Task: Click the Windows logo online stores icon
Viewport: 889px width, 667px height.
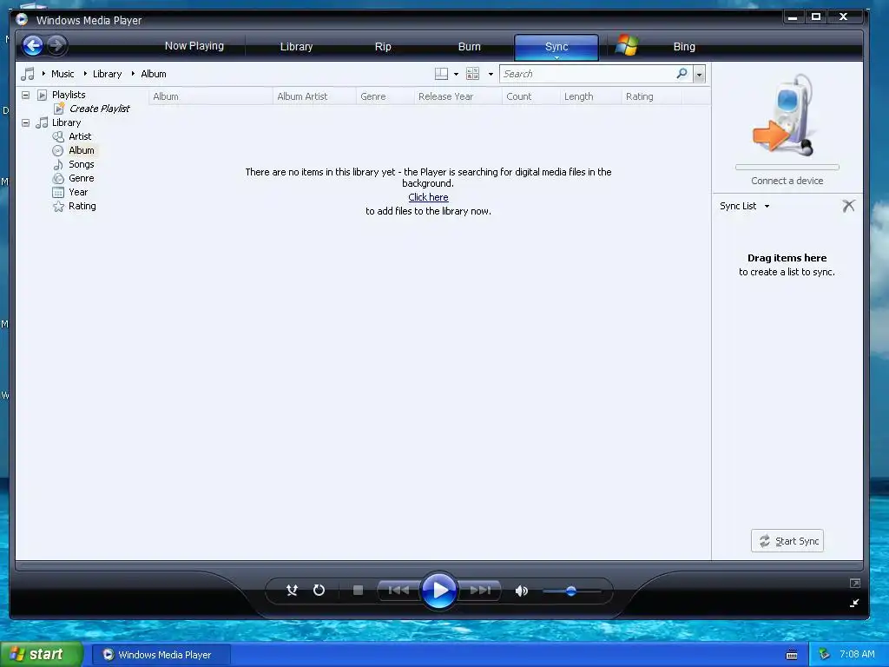Action: click(x=627, y=45)
